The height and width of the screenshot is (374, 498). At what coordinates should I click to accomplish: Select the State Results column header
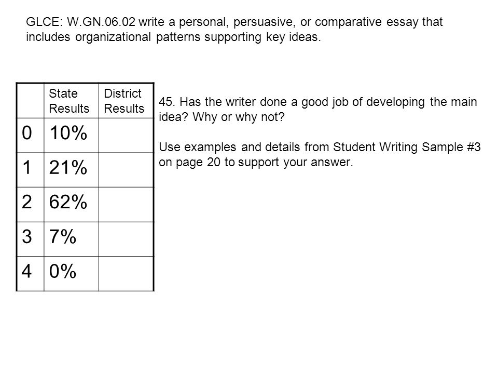click(x=72, y=101)
